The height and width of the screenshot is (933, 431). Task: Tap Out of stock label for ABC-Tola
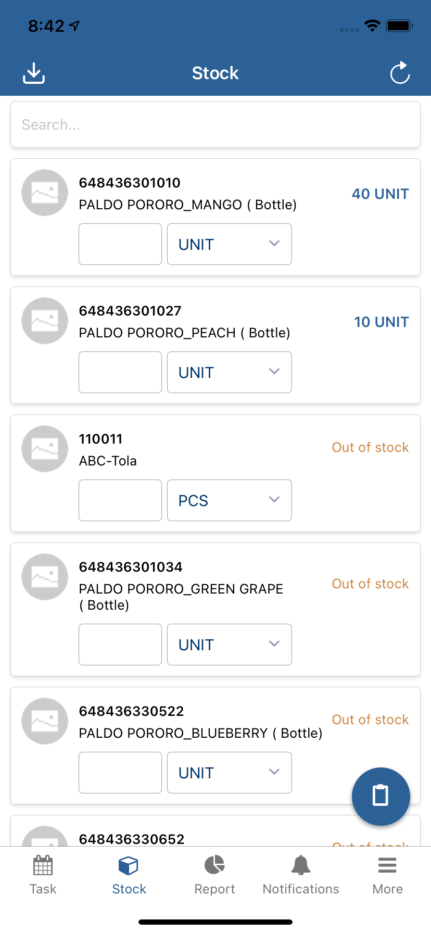370,448
